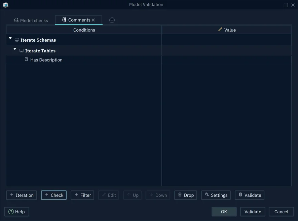298x221 pixels.
Task: Move item Down
Action: coord(158,195)
